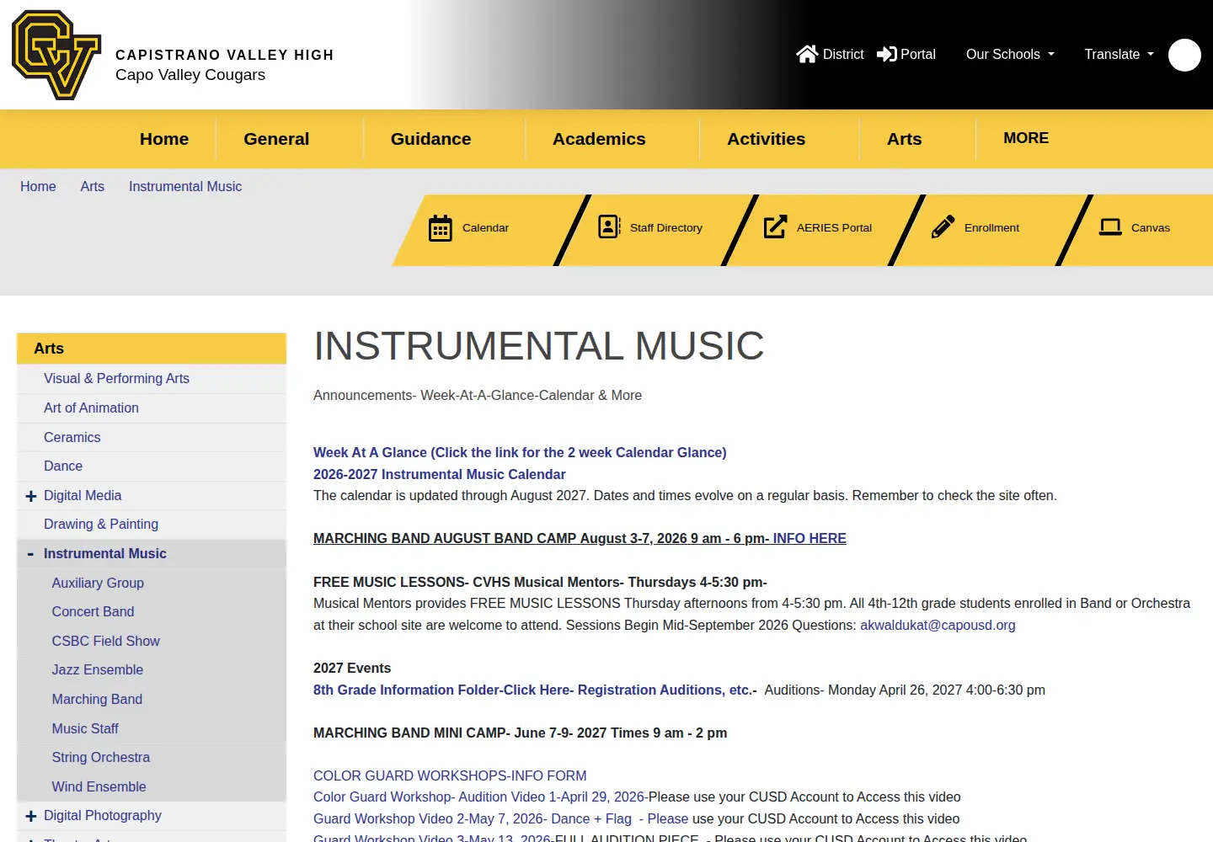Image resolution: width=1213 pixels, height=842 pixels.
Task: Open 2026-2027 Instrumental Music Calendar link
Action: (x=440, y=474)
